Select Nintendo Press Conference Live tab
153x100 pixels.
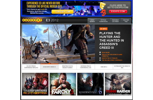[86, 67]
